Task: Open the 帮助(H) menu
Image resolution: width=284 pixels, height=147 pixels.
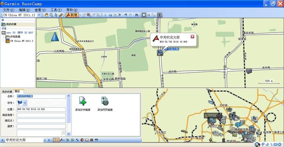Action: [72, 10]
